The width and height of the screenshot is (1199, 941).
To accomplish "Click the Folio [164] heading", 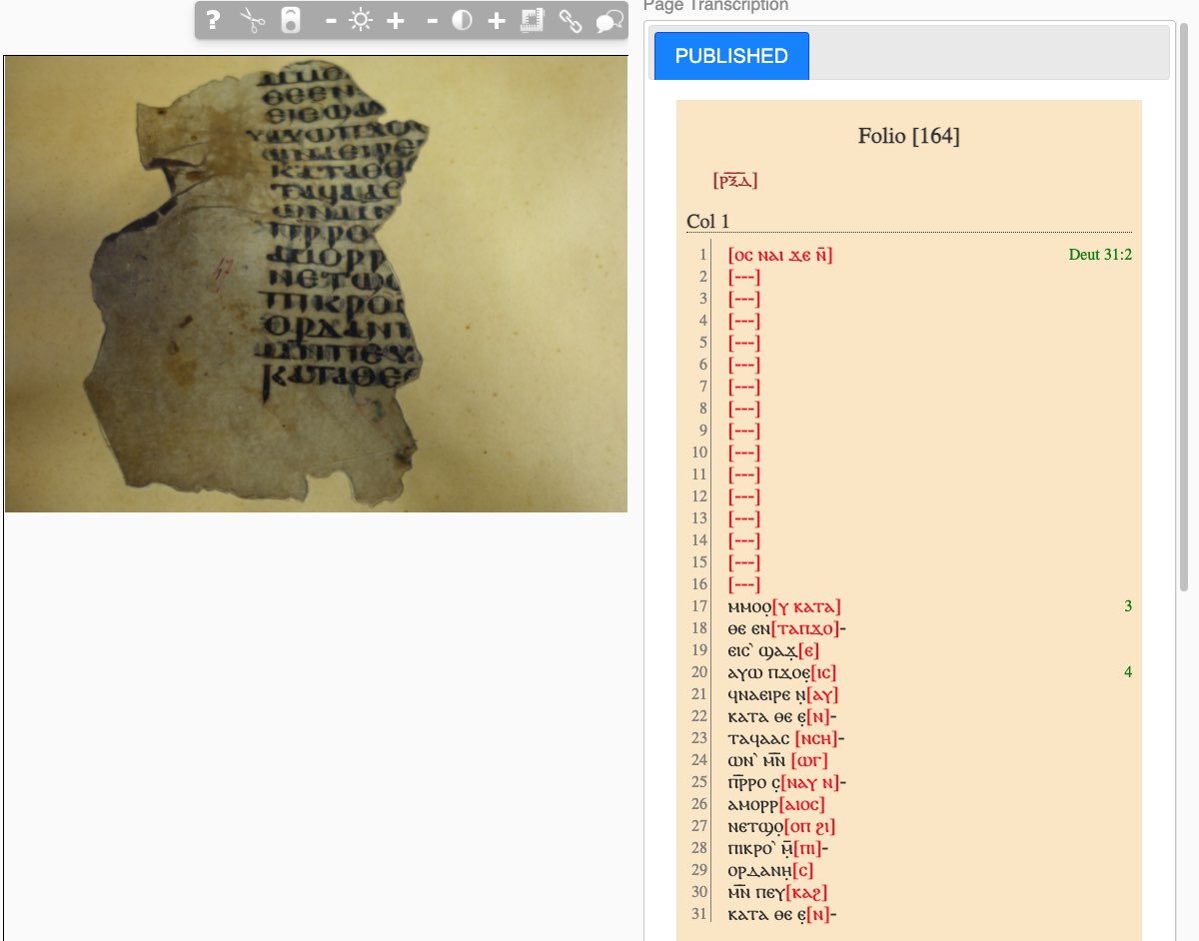I will [x=908, y=136].
